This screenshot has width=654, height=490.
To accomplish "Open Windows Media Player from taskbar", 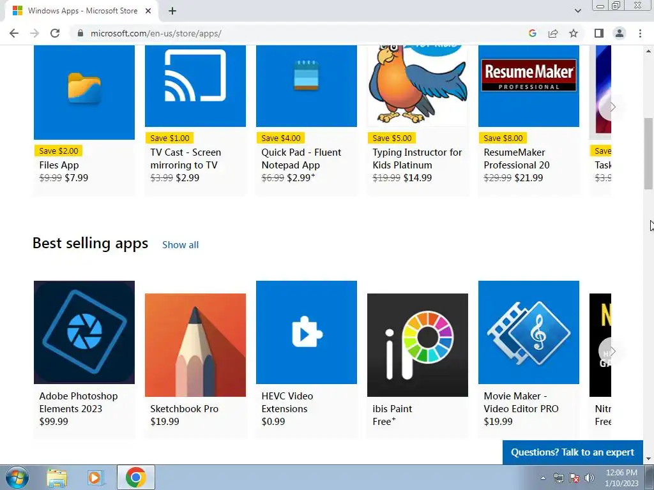I will pyautogui.click(x=96, y=477).
